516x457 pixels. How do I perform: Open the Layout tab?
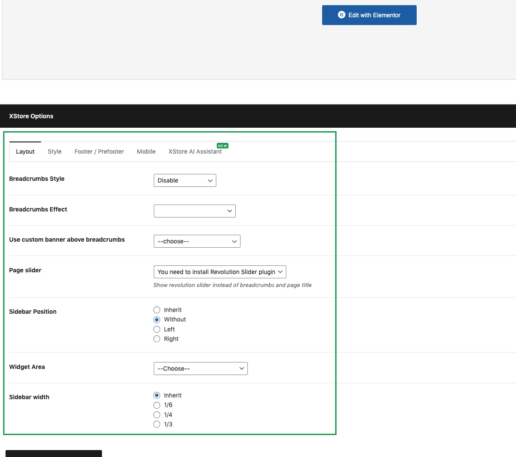click(25, 151)
